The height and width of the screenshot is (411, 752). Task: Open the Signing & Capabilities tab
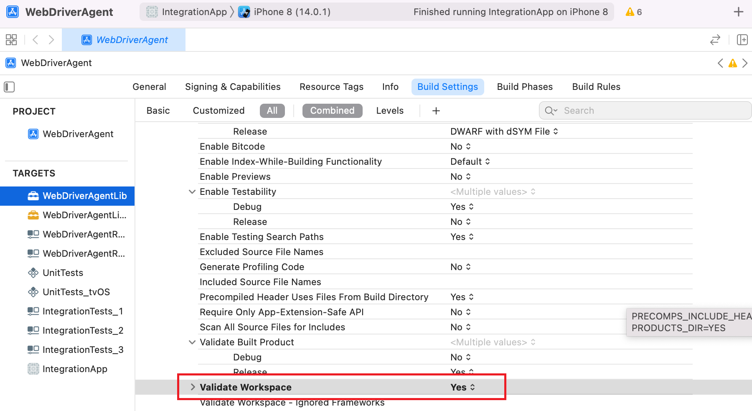pos(233,87)
